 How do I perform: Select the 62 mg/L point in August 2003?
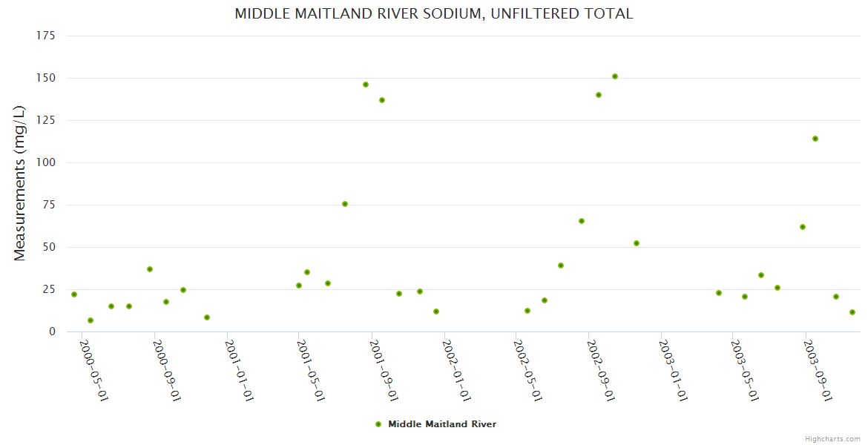[x=803, y=227]
